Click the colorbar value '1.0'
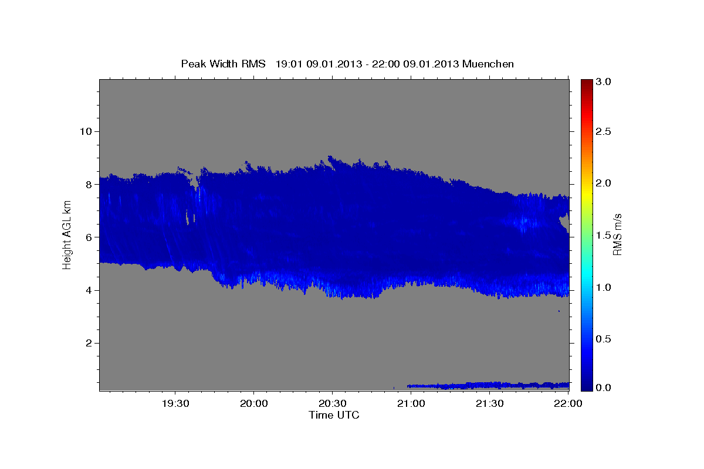This screenshot has height=469, width=704. point(604,287)
